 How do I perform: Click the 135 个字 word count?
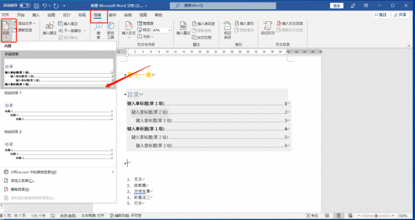point(38,216)
